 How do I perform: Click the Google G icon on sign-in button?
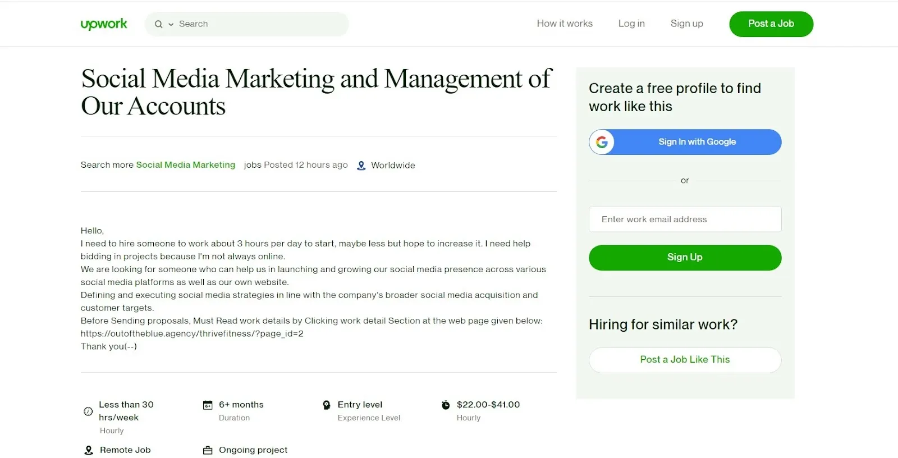coord(602,142)
